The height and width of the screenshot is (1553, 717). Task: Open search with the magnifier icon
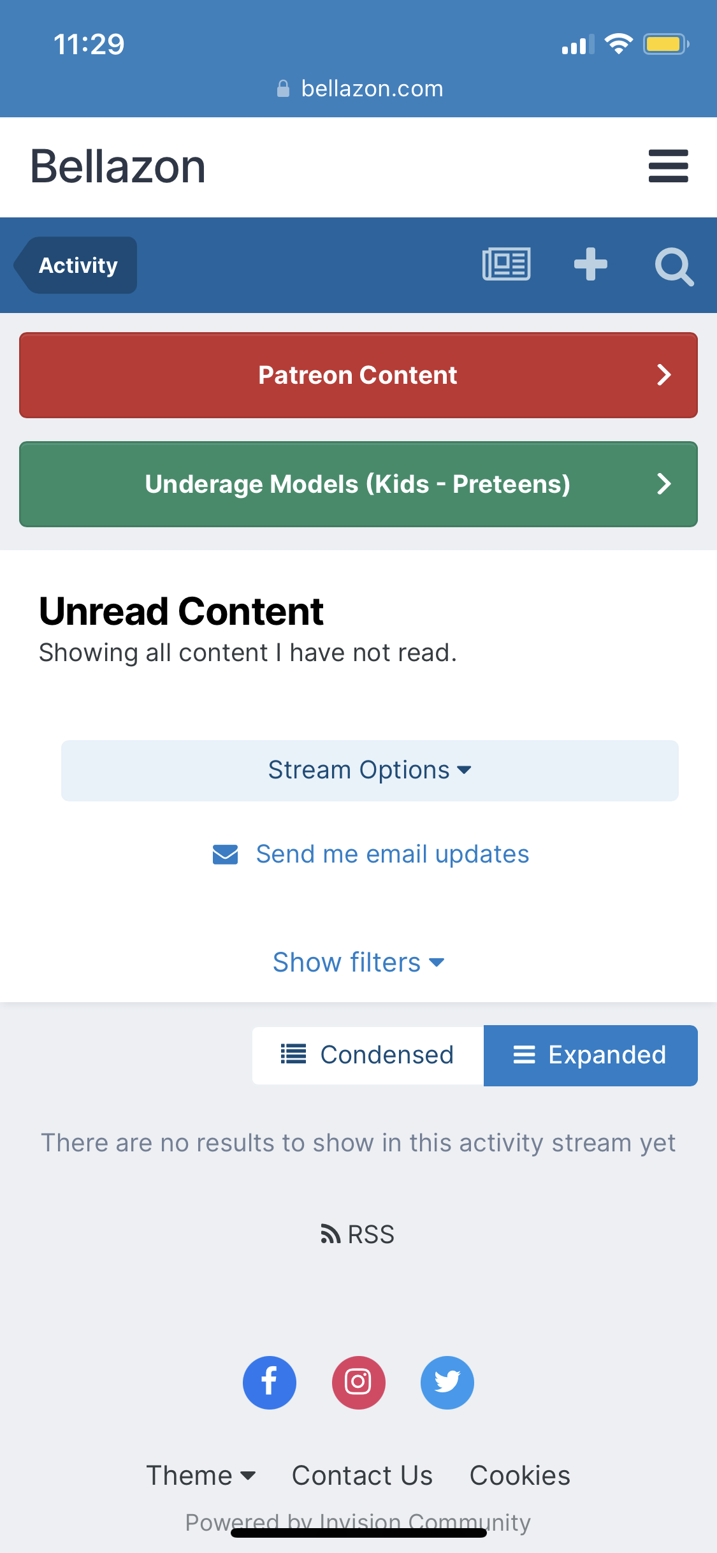tap(674, 266)
